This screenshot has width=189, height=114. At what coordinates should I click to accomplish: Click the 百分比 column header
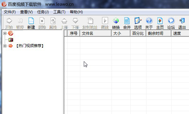138,33
